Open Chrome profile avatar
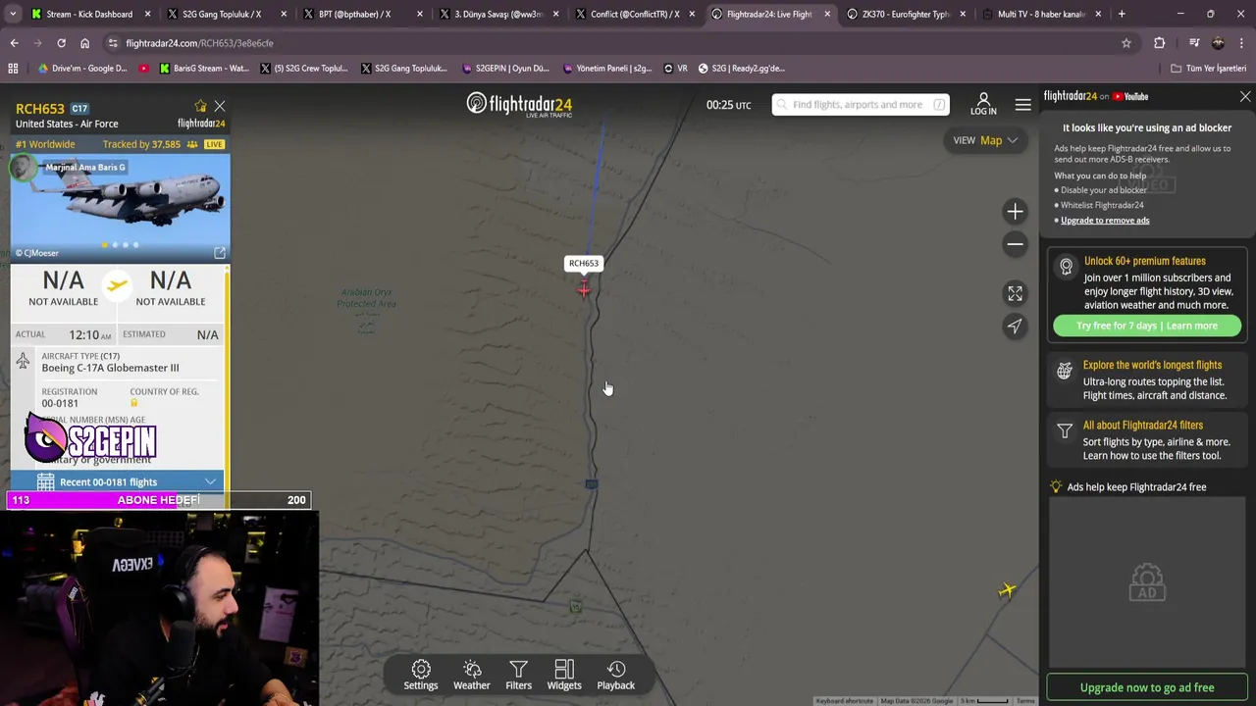The height and width of the screenshot is (706, 1256). [1218, 43]
